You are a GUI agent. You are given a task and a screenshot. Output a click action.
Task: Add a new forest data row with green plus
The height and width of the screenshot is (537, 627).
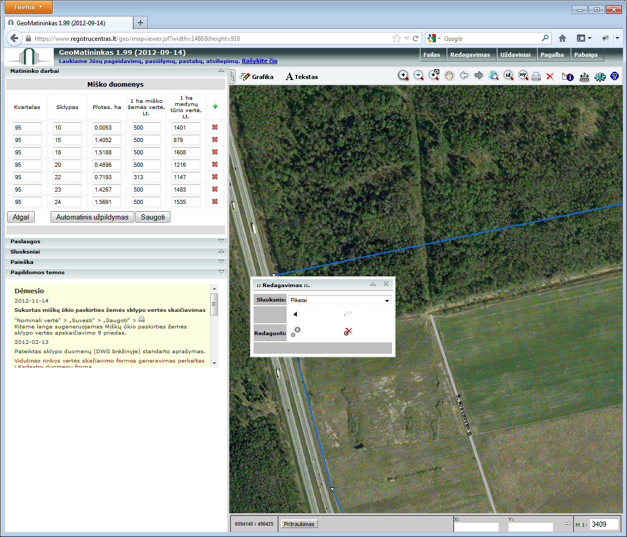tap(215, 106)
